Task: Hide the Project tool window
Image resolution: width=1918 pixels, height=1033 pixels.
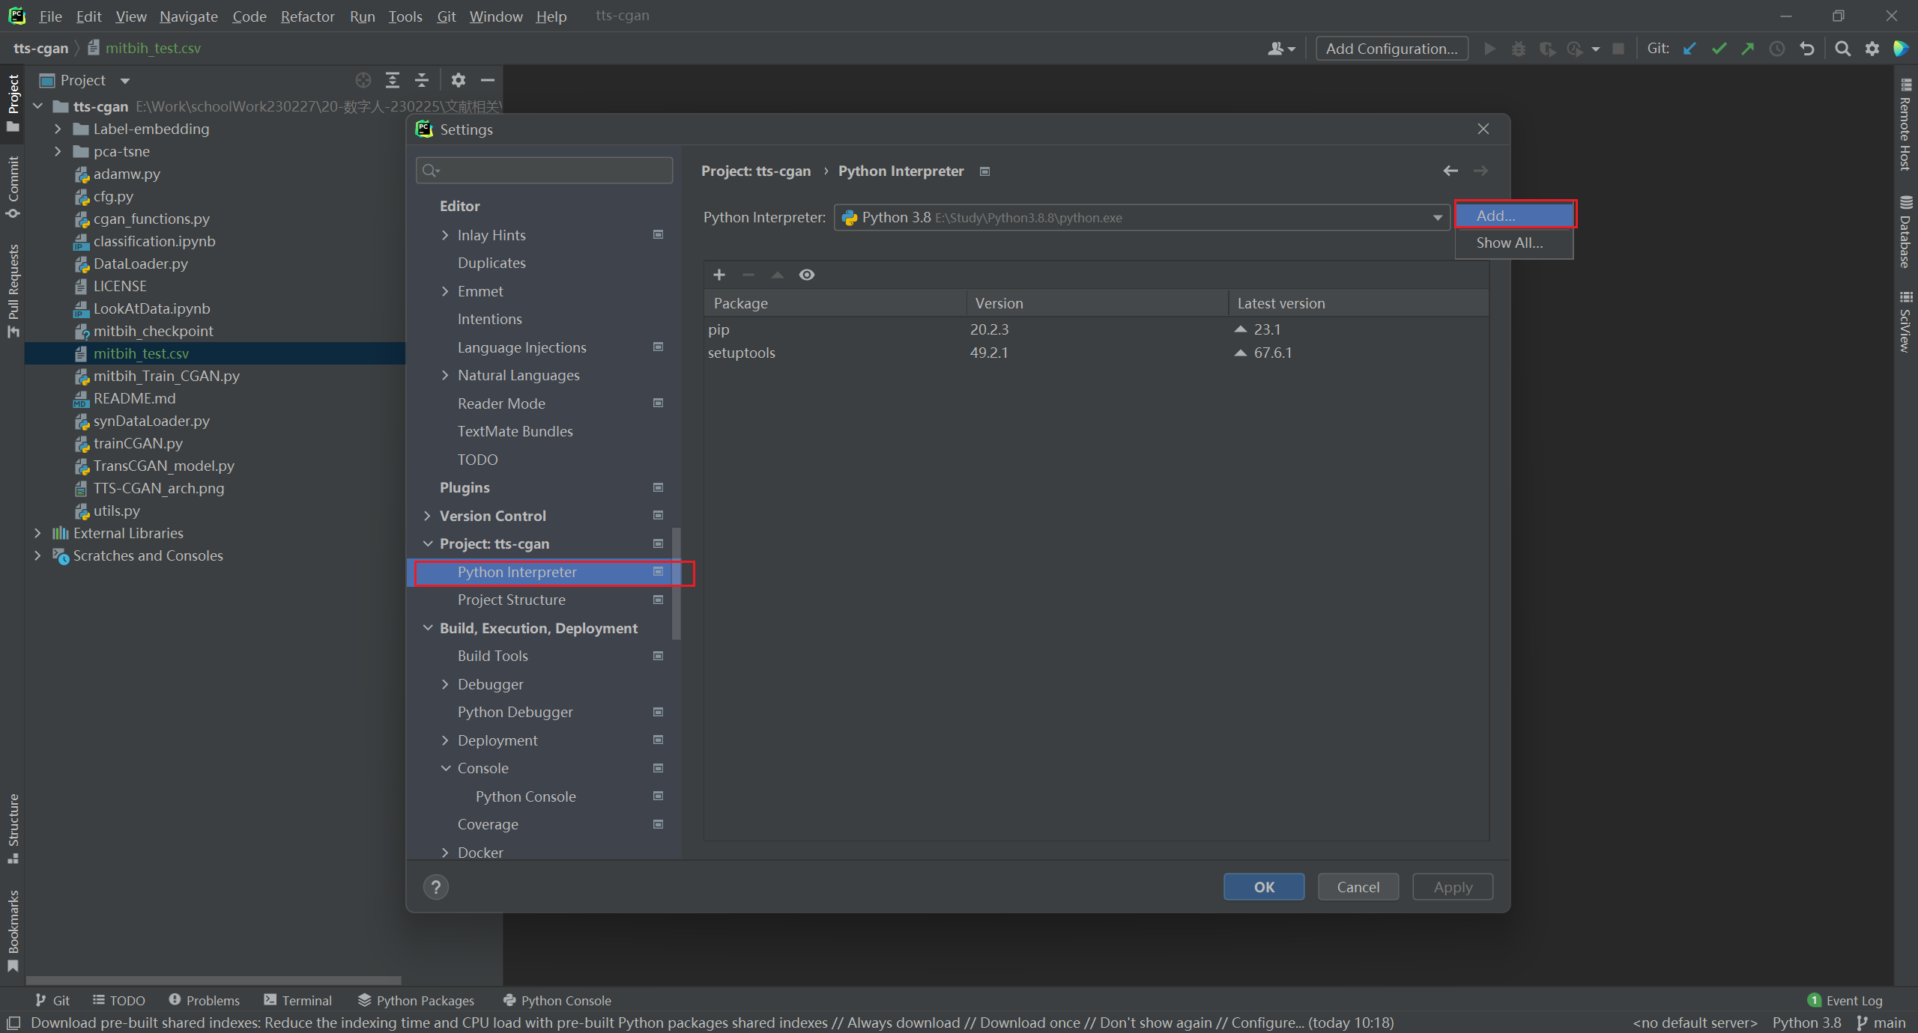Action: (x=488, y=80)
